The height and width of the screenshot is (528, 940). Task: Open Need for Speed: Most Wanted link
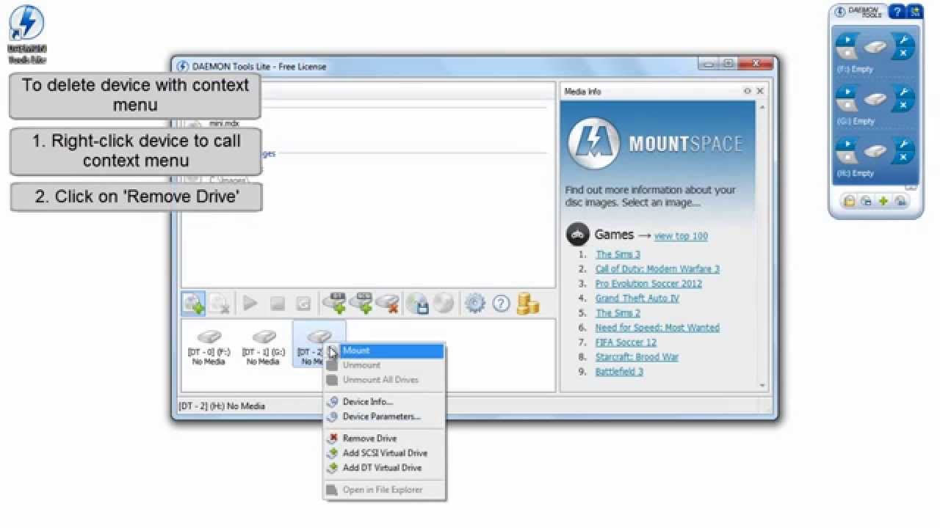click(657, 328)
